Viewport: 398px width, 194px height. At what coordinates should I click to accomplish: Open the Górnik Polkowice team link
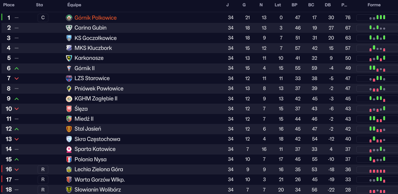tap(96, 18)
